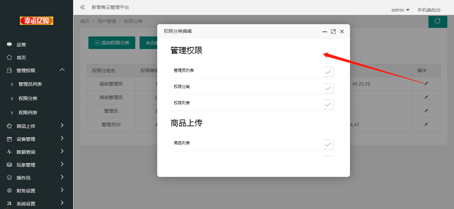Viewport: 454px width, 209px height.
Task: Toggle the 商品列表 permission checkbox
Action: pos(328,144)
